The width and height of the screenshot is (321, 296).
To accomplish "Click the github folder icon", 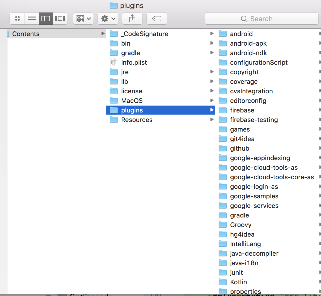I will click(x=223, y=148).
